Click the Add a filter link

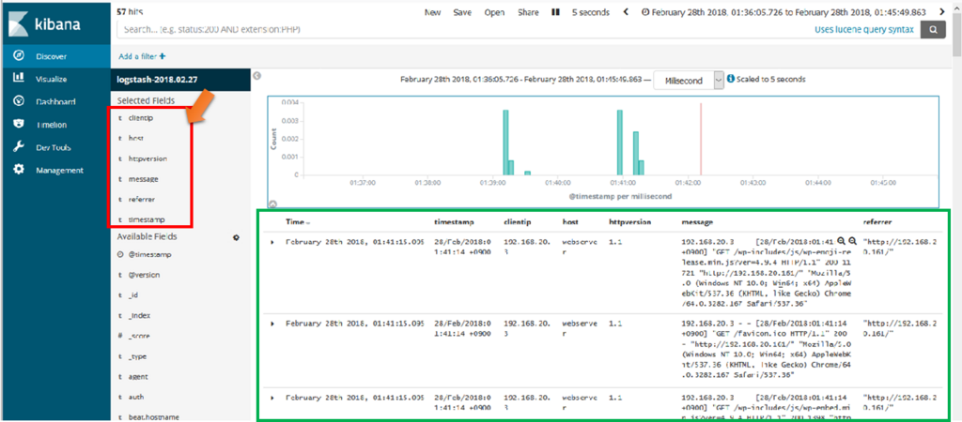138,56
